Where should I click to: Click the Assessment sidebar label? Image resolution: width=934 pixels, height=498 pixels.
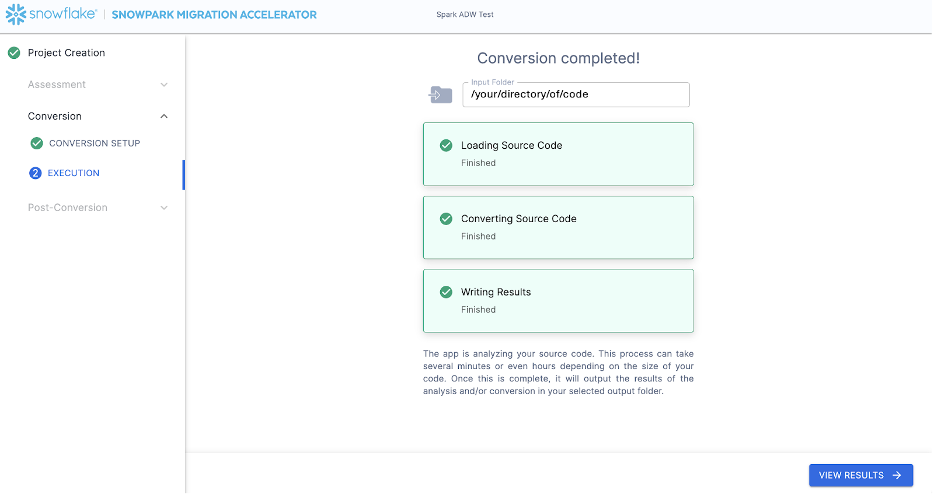[57, 85]
